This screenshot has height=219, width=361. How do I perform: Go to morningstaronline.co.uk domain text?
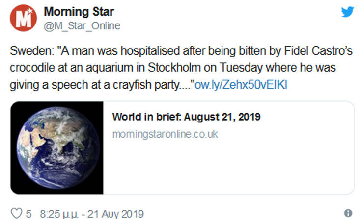point(165,134)
